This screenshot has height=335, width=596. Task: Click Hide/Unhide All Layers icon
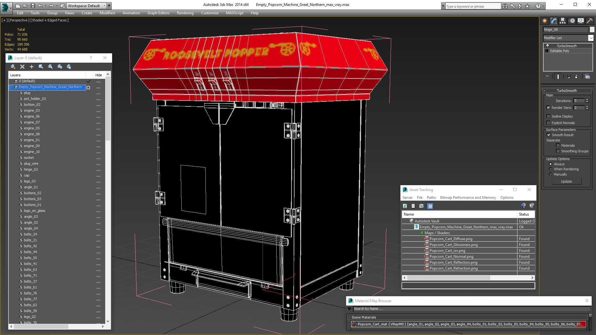60,67
